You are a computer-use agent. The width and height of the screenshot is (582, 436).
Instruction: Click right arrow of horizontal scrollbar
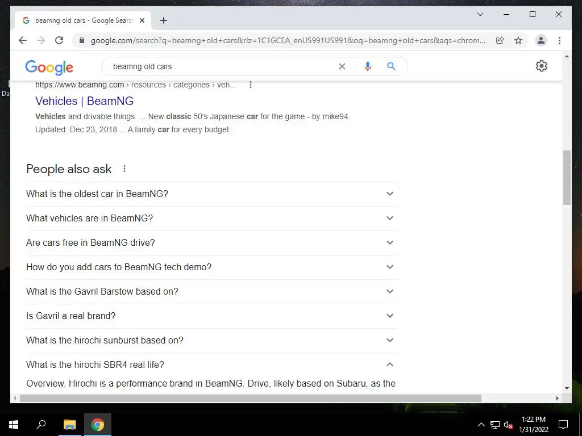point(557,398)
